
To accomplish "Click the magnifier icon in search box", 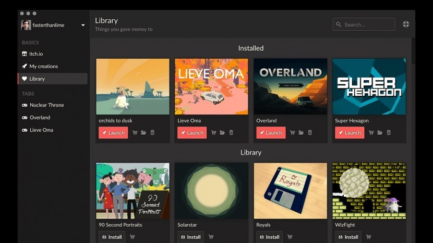I will [339, 24].
